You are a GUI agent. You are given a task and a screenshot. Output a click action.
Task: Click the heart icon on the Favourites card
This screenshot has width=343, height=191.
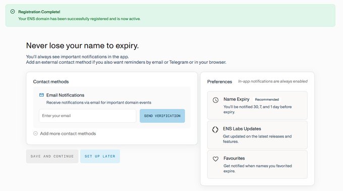point(215,159)
